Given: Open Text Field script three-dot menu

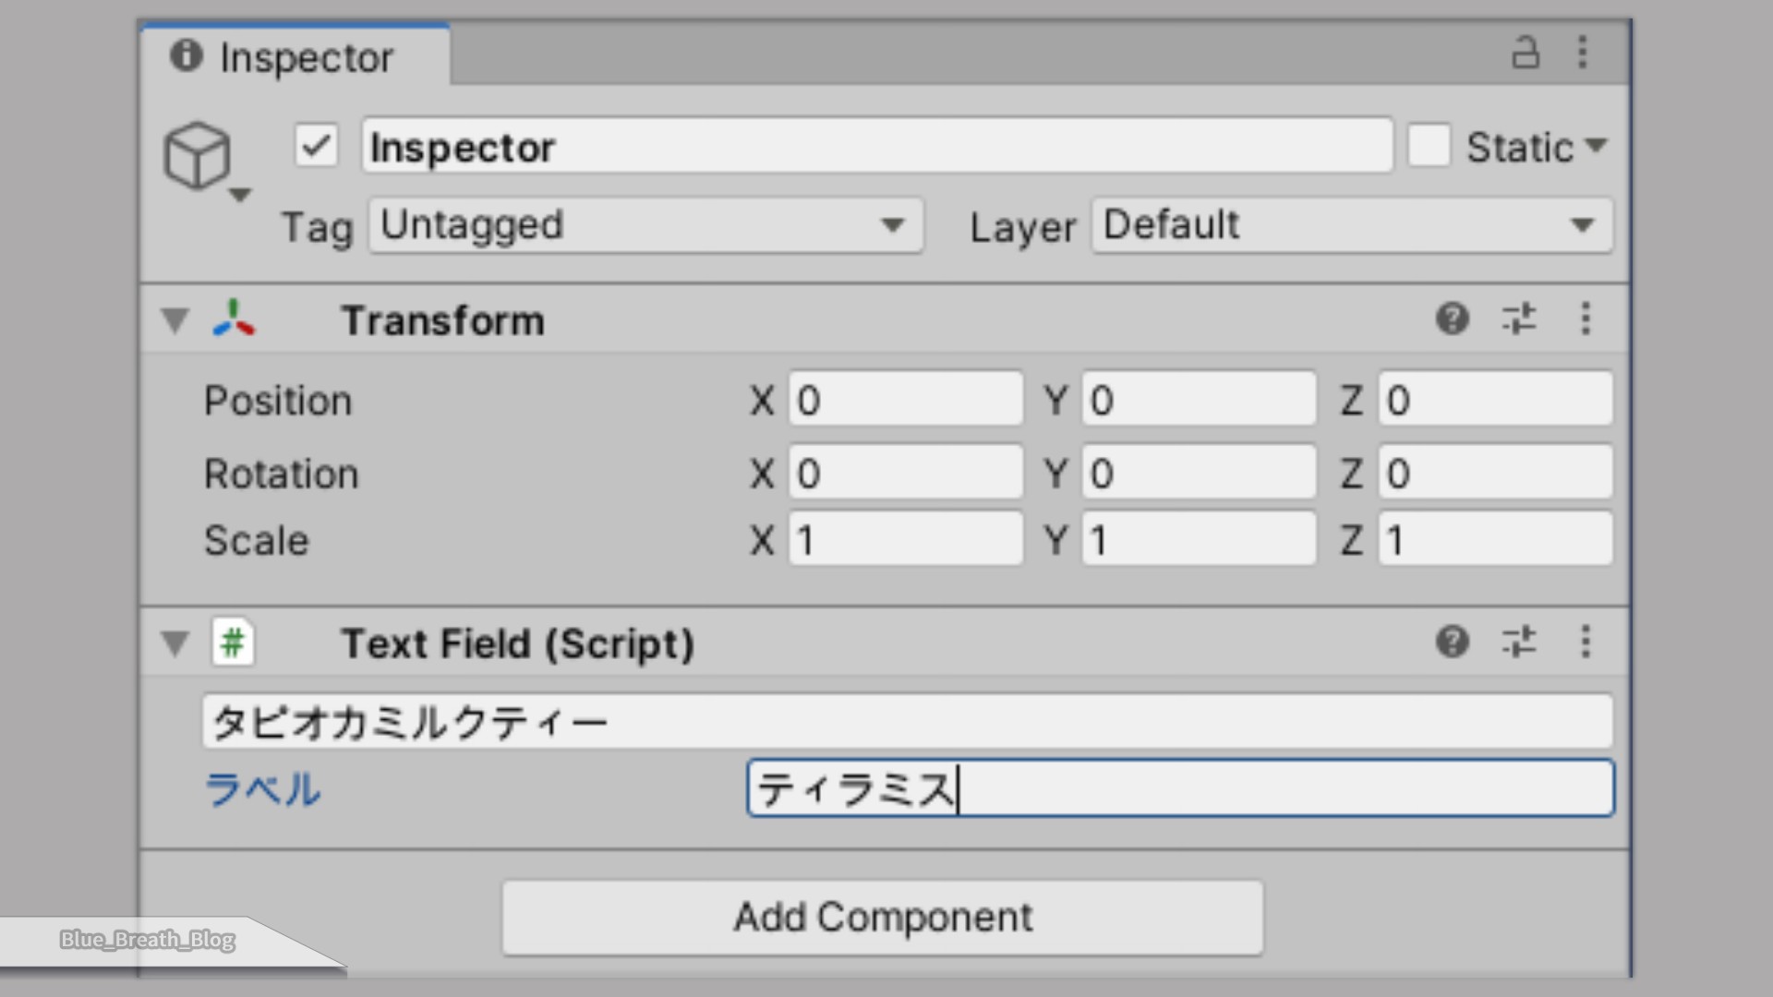Looking at the screenshot, I should tap(1586, 642).
